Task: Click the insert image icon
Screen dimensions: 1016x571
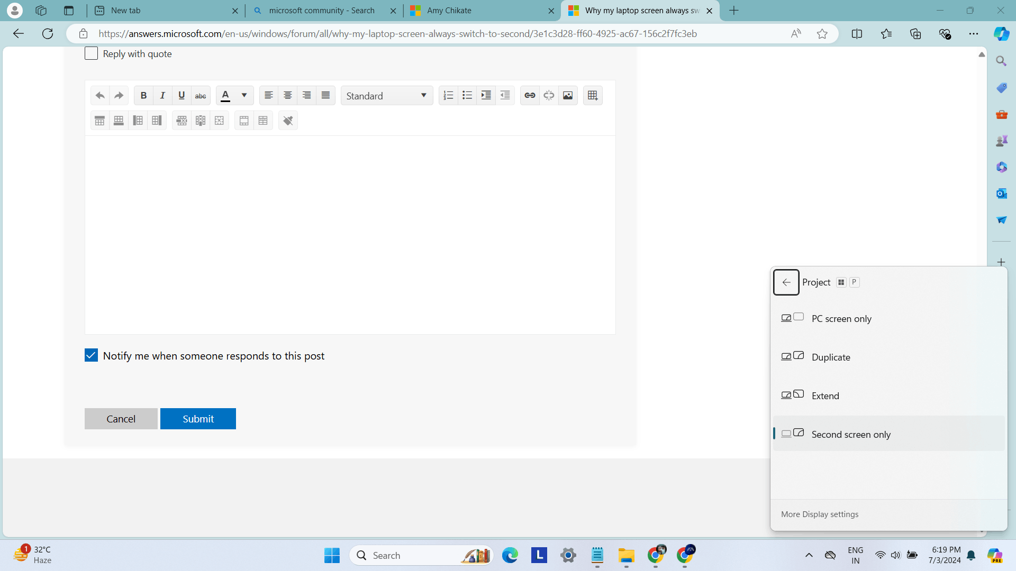Action: click(x=568, y=96)
